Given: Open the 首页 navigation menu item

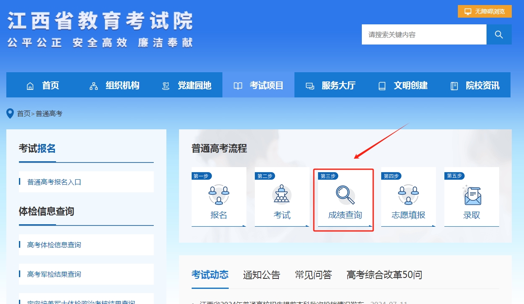Looking at the screenshot, I should point(42,86).
